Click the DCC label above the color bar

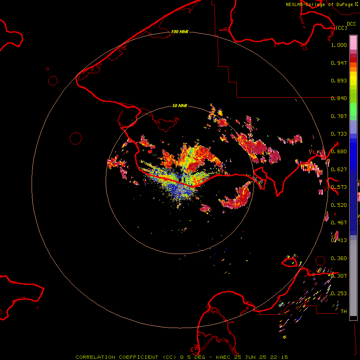352,24
